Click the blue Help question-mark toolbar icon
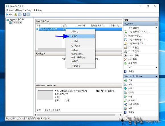This screenshot has height=126, width=165. pos(24,14)
